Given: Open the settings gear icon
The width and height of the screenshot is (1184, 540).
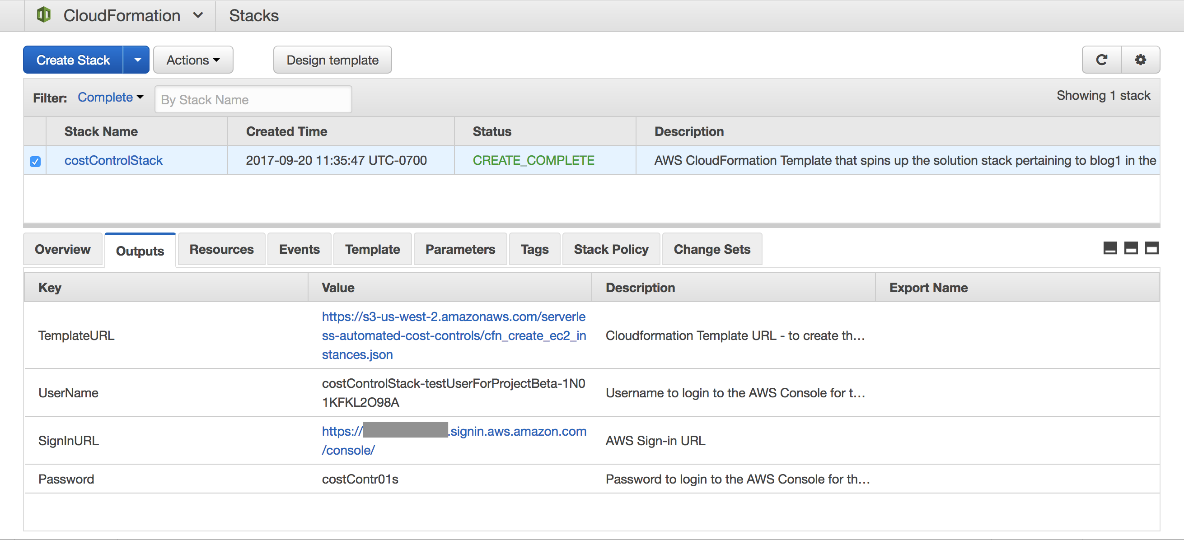Looking at the screenshot, I should click(x=1140, y=60).
